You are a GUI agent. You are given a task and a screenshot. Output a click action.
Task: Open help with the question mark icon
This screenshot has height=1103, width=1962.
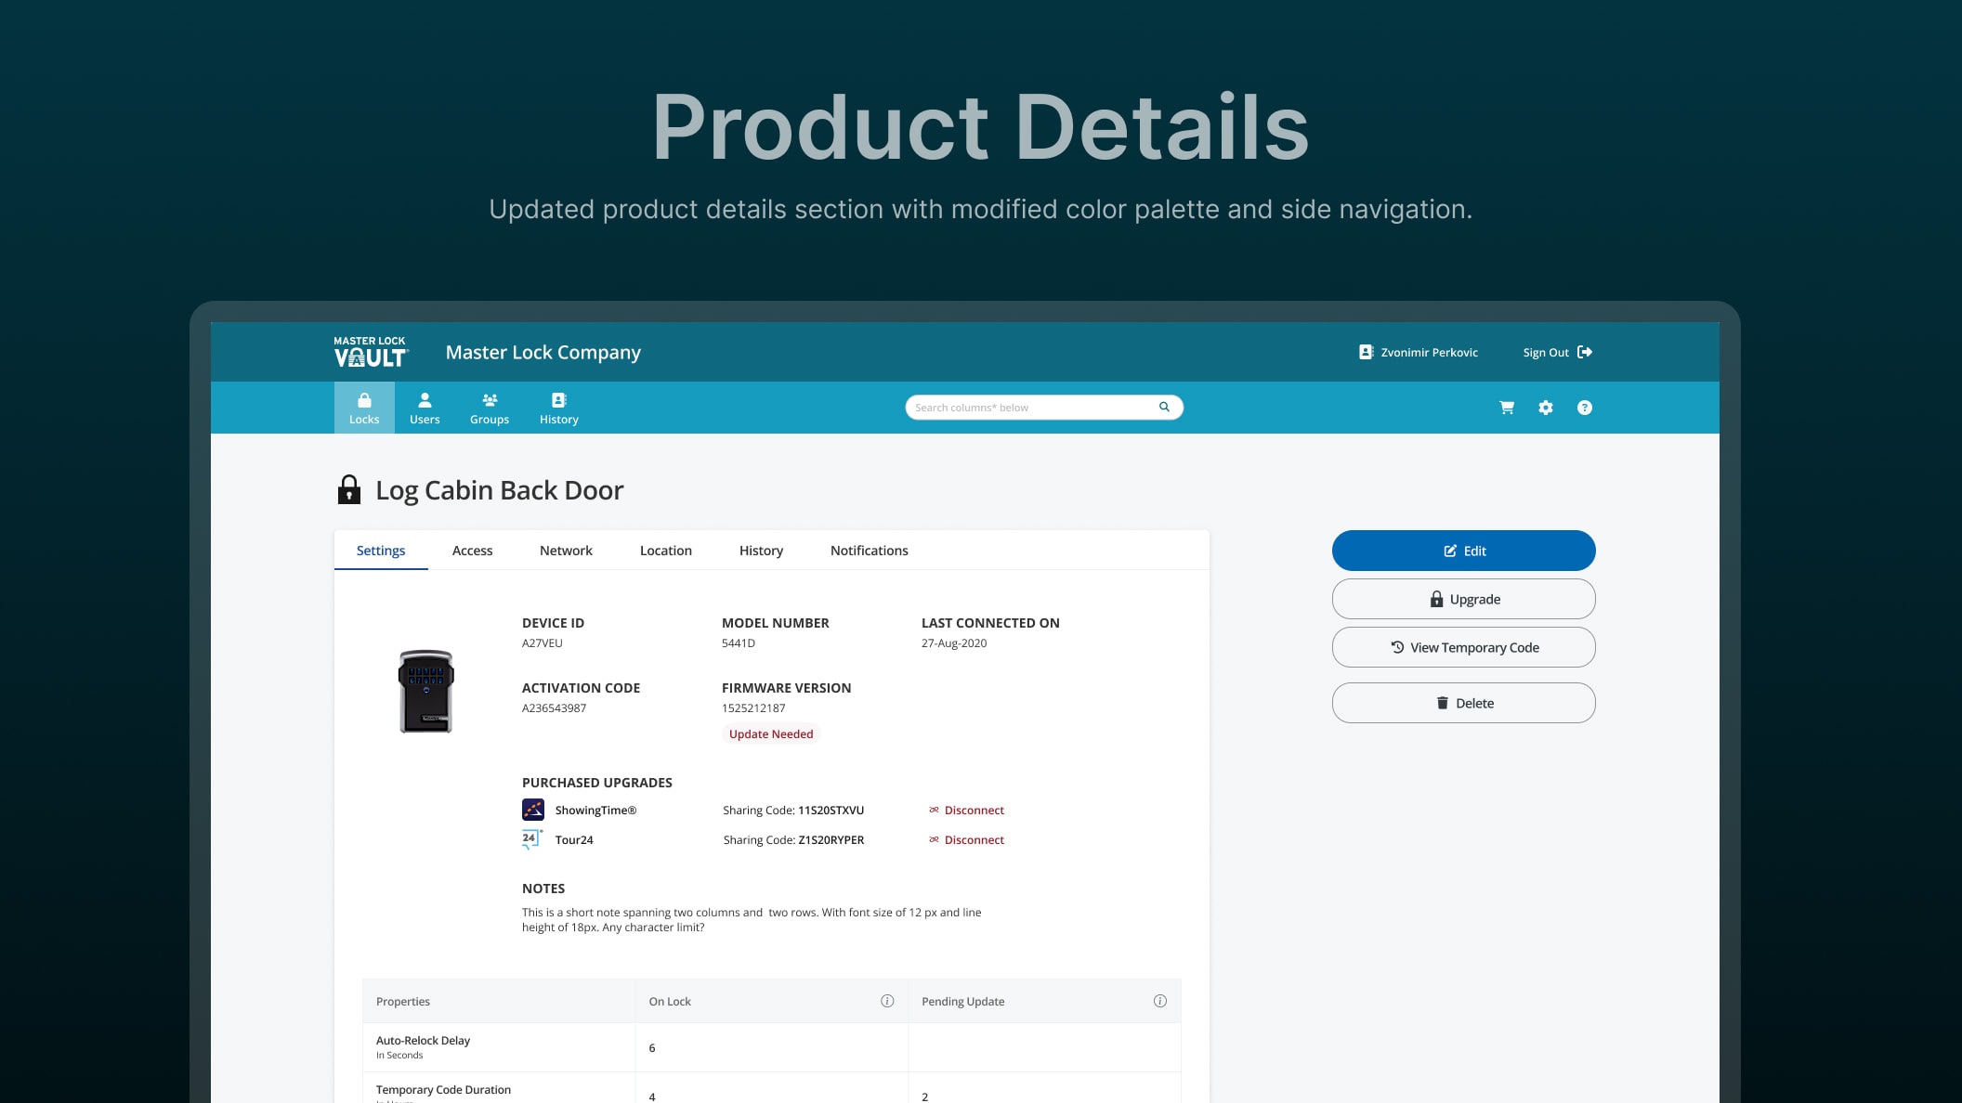point(1585,408)
